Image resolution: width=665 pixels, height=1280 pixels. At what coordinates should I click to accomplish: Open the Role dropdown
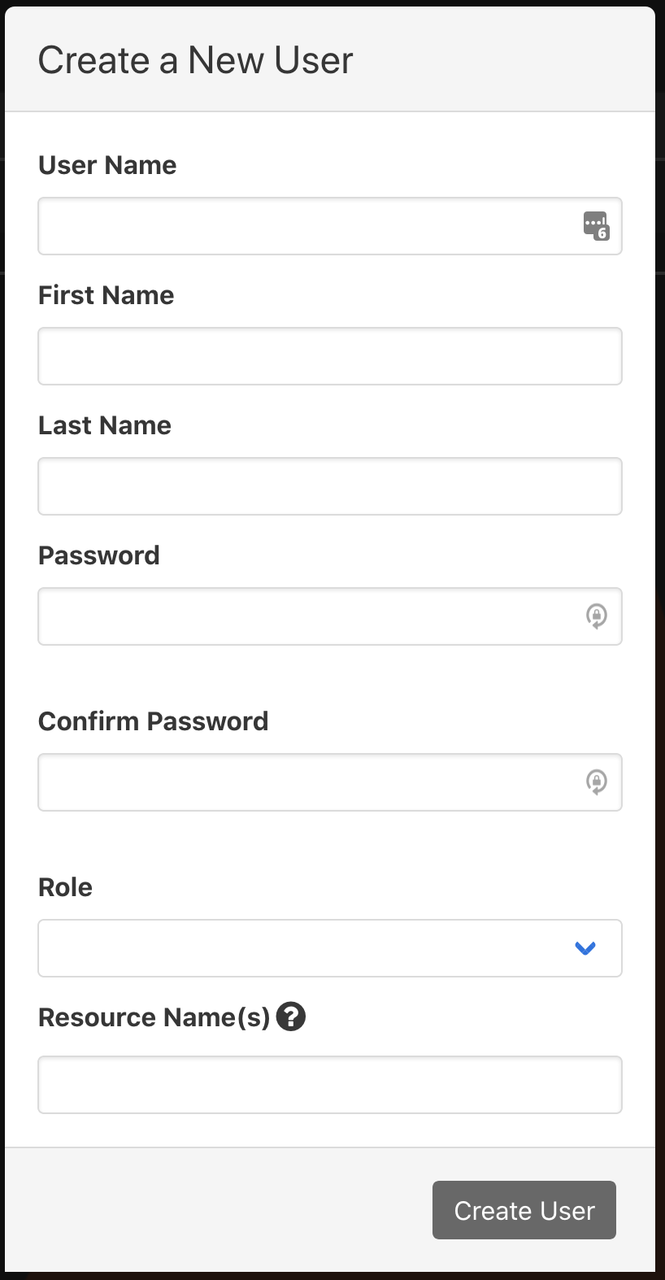click(329, 948)
